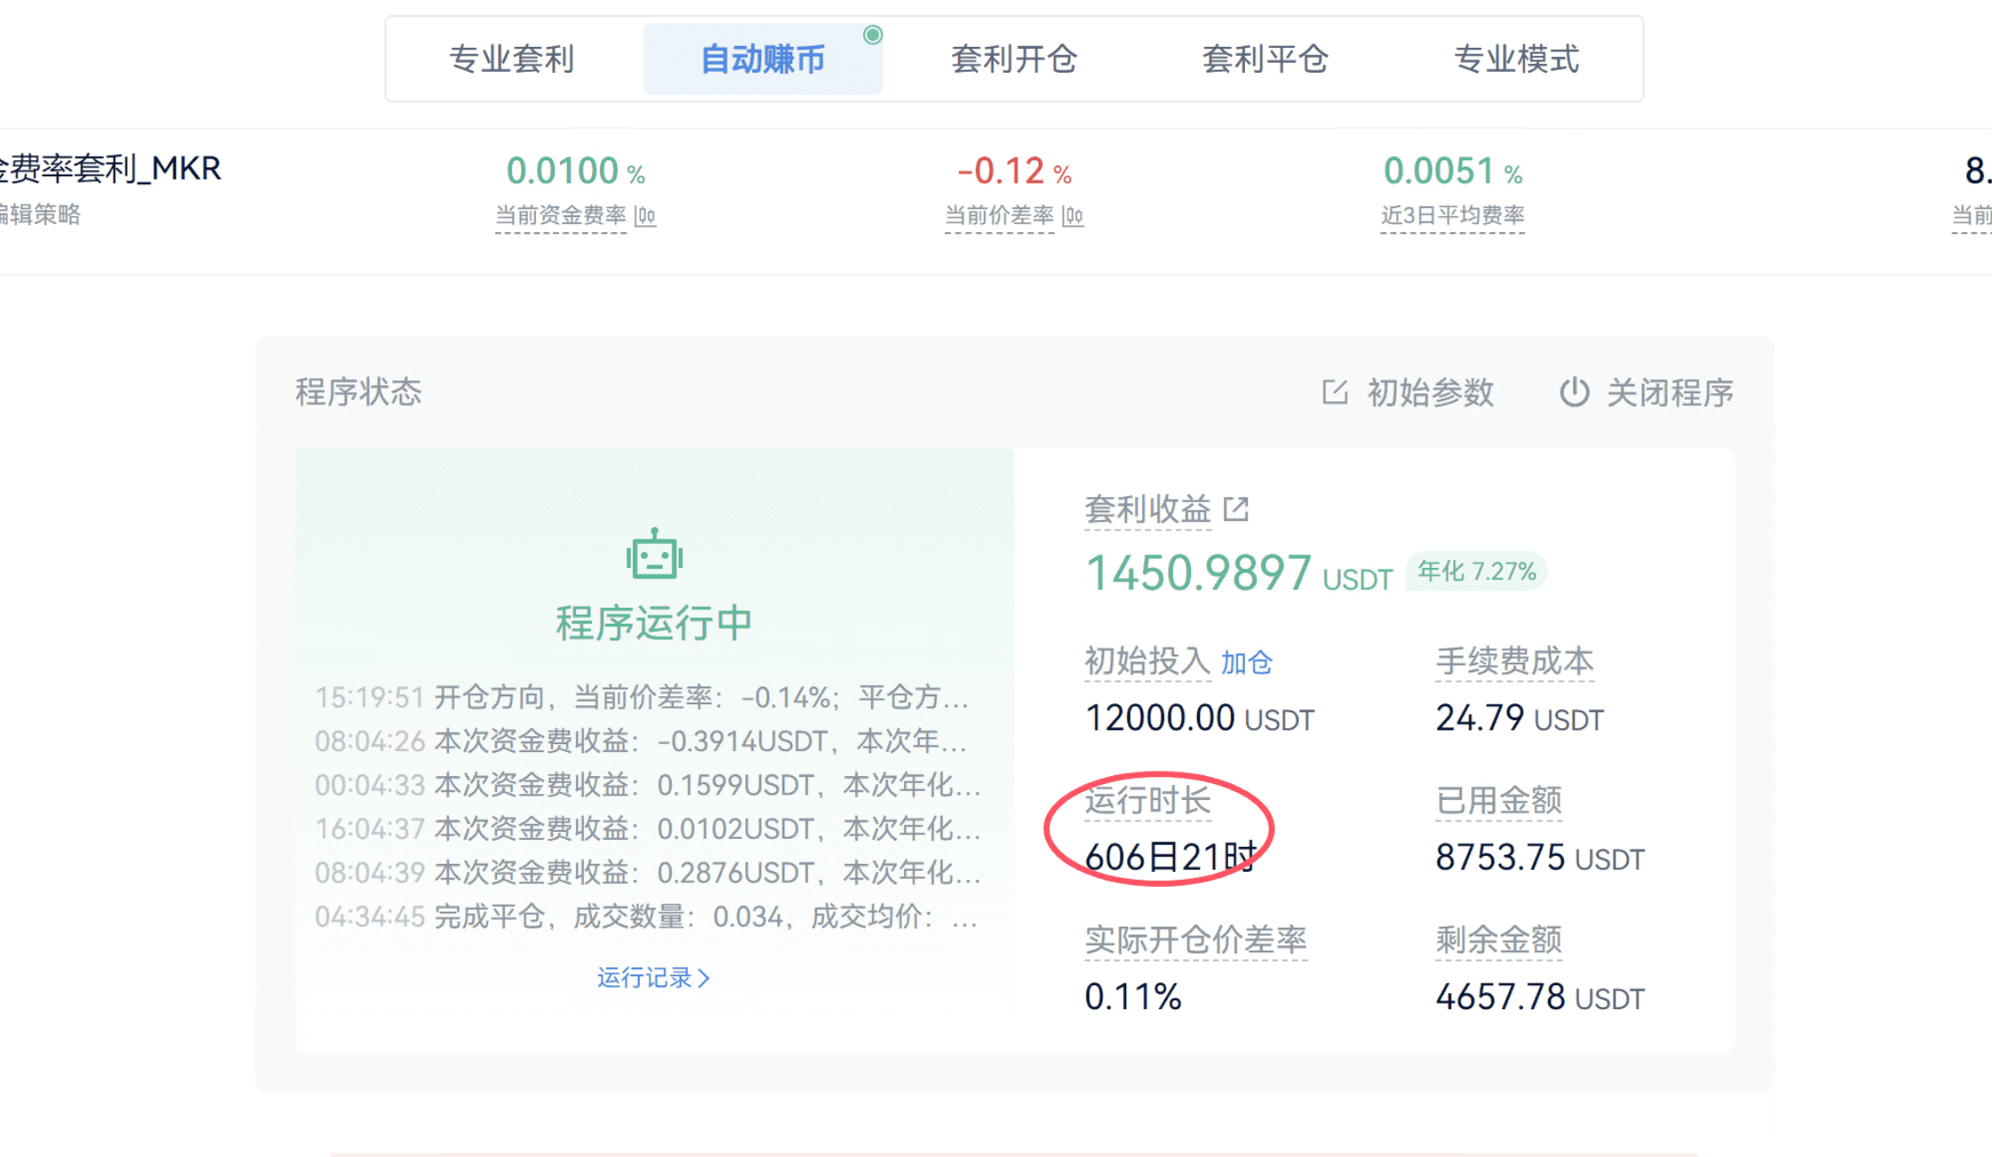Click the 15:19:51 开仓方向 log entry

point(642,697)
